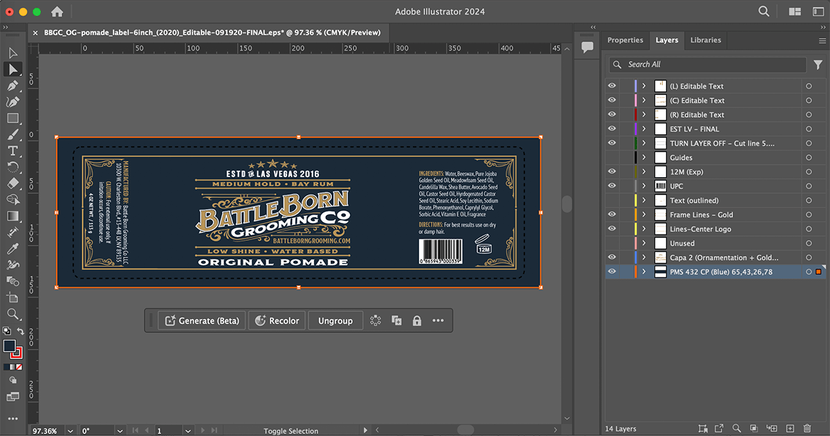This screenshot has width=830, height=436.
Task: Create a new layer with the plus icon
Action: tap(790, 429)
